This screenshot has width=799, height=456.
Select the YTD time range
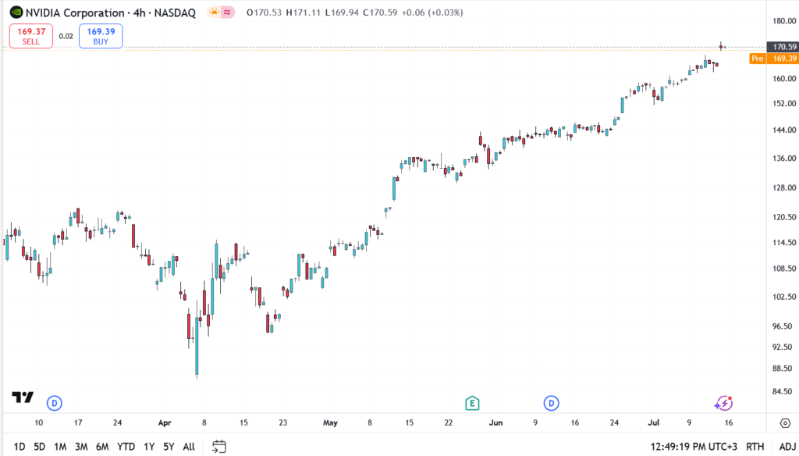click(126, 447)
